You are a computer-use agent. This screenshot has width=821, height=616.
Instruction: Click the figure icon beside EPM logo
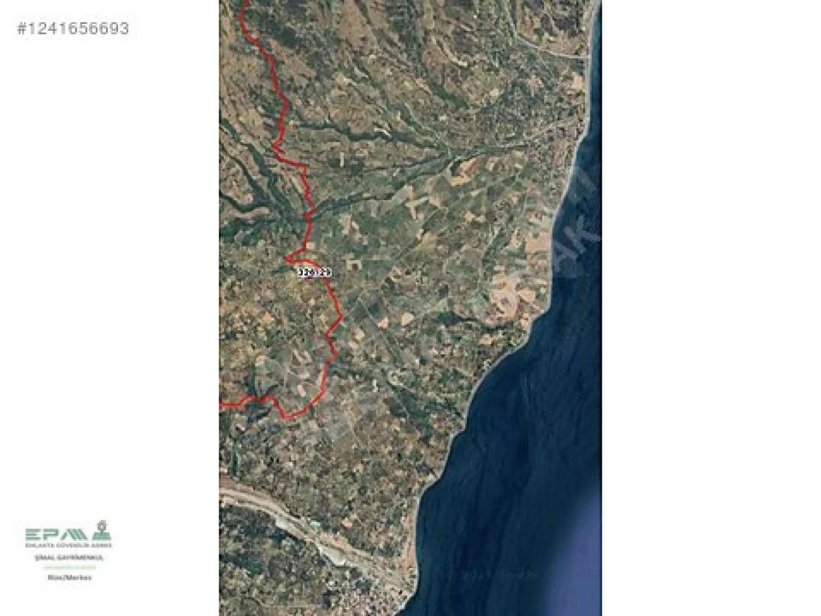coord(101,531)
